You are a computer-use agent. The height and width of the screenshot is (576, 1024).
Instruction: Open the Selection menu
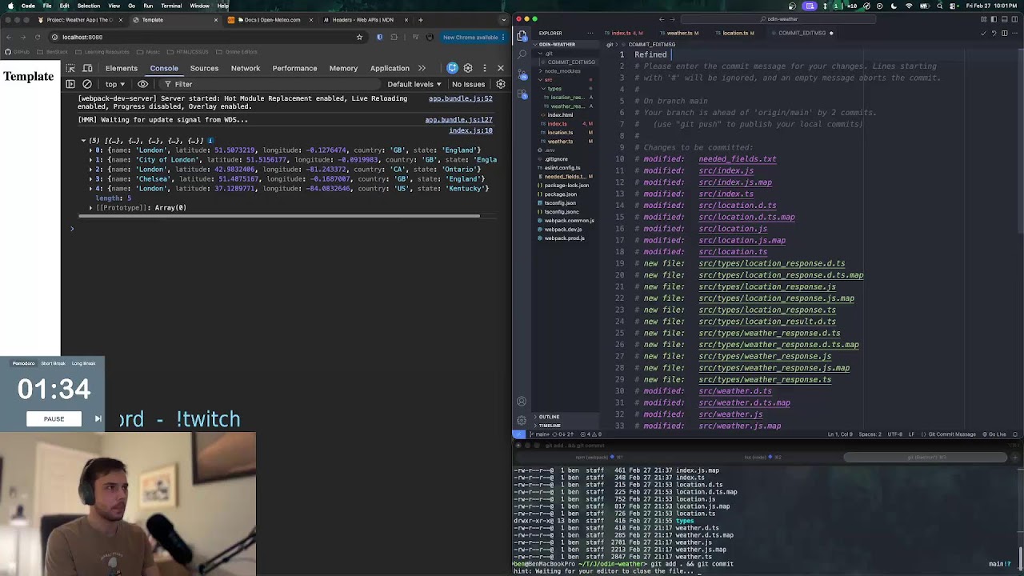(x=89, y=6)
